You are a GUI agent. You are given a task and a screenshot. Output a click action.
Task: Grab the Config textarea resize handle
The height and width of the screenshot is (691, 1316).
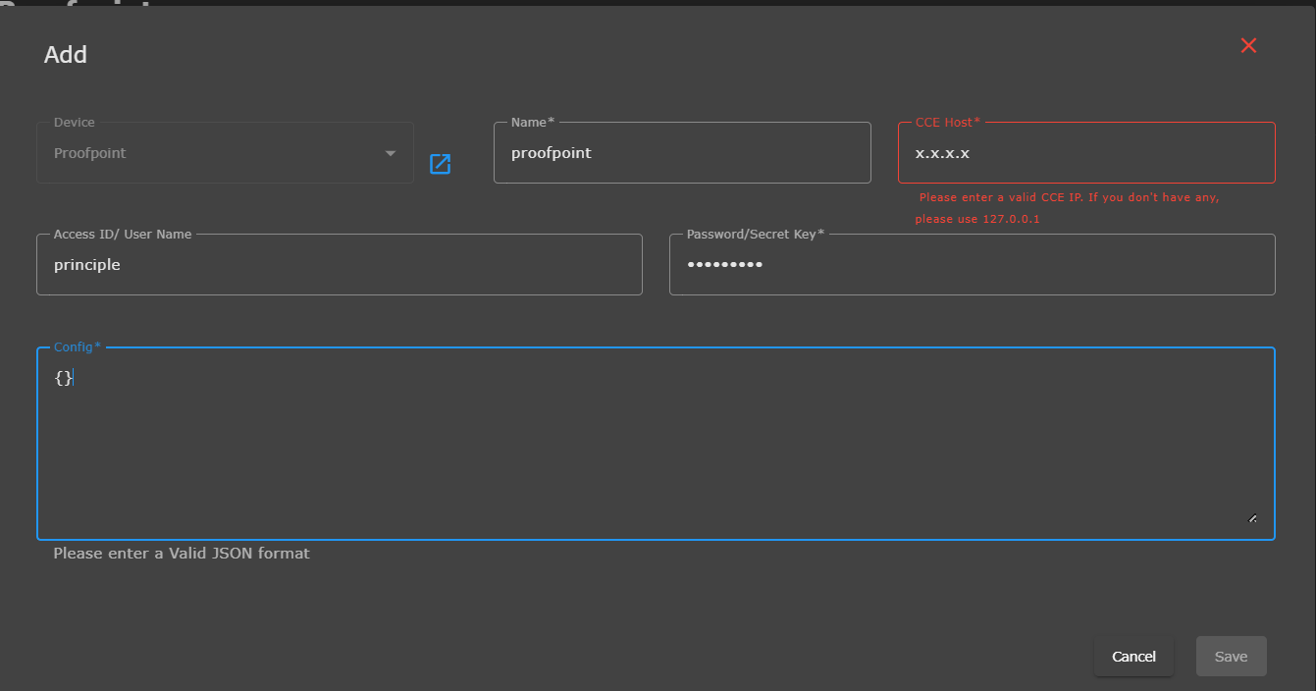tap(1252, 518)
